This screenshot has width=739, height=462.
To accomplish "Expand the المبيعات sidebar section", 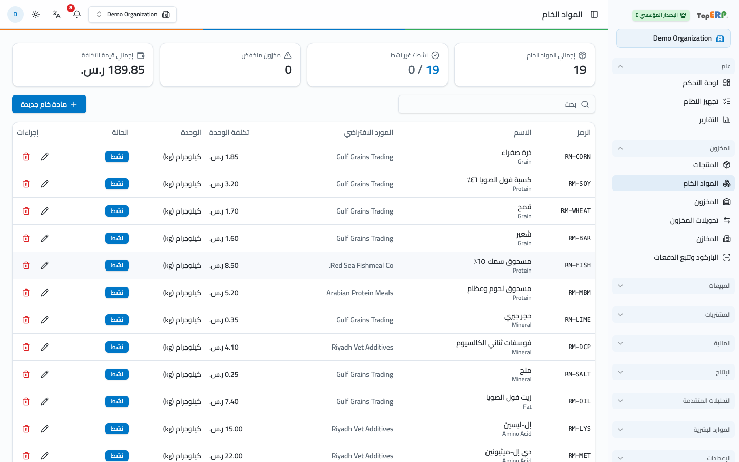I will [x=673, y=286].
